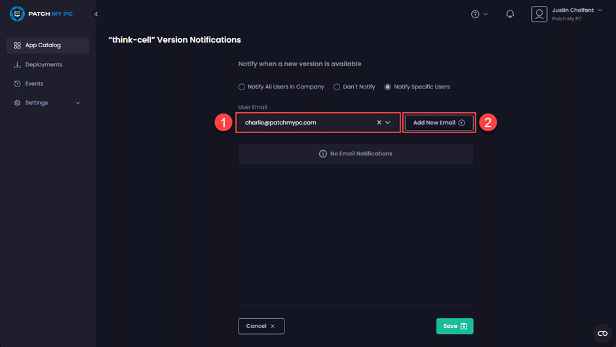Open the help question mark icon
The width and height of the screenshot is (616, 347).
476,14
